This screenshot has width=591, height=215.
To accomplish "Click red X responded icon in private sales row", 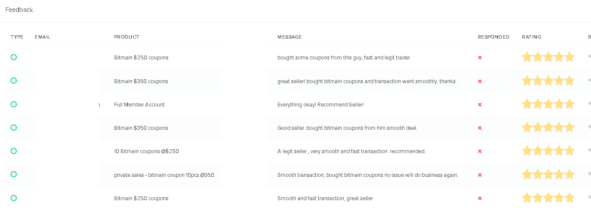I will pos(480,175).
